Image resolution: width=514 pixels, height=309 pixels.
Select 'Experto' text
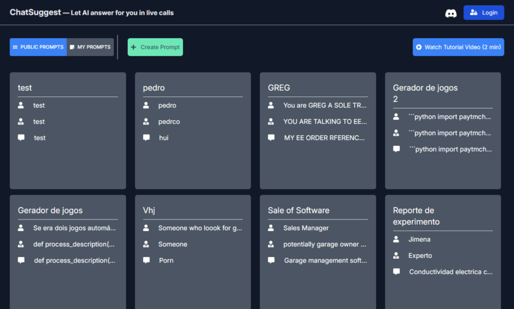click(x=420, y=256)
